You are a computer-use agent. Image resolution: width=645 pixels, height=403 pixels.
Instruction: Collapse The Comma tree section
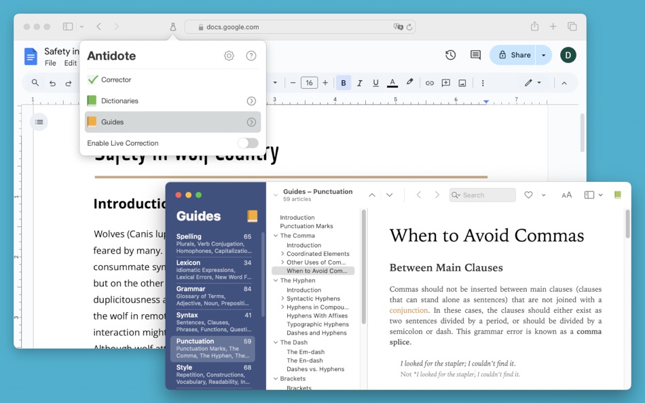276,235
